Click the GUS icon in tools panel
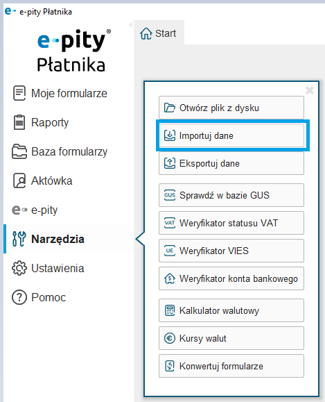The image size is (325, 402). click(170, 195)
